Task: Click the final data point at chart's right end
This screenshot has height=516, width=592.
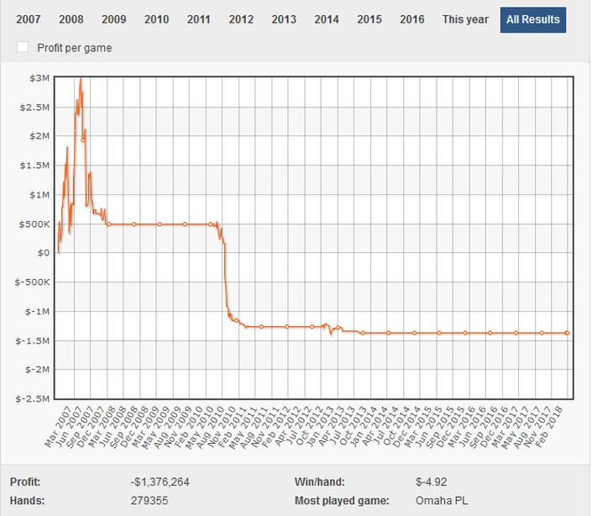Action: point(568,333)
